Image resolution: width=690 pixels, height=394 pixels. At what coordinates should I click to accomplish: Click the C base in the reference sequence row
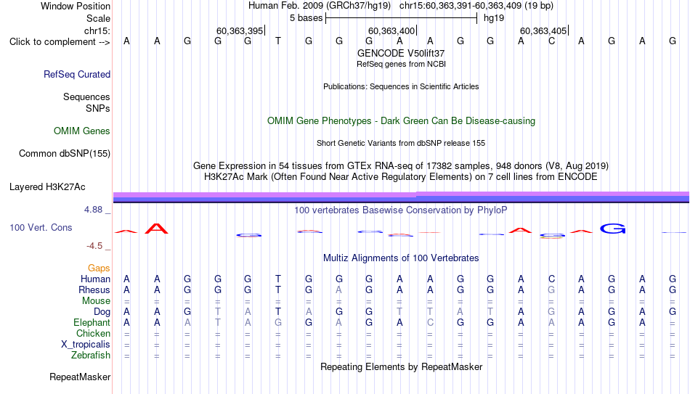tap(551, 41)
